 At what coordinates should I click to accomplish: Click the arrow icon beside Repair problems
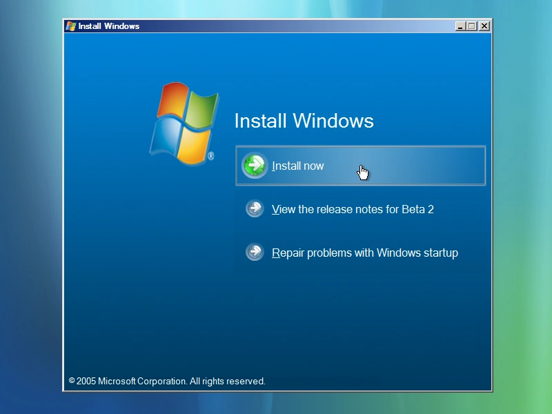click(255, 253)
